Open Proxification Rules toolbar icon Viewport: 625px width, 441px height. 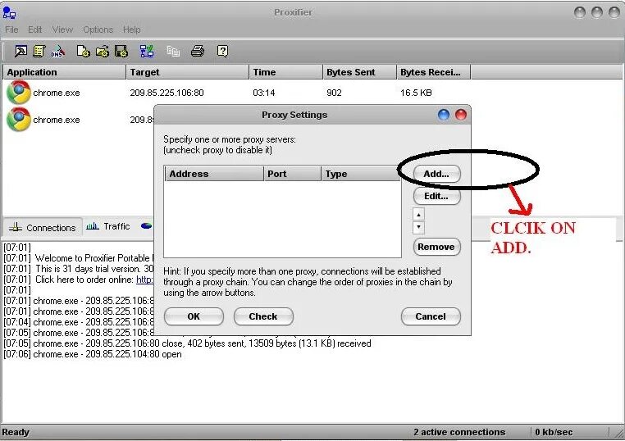pyautogui.click(x=39, y=51)
